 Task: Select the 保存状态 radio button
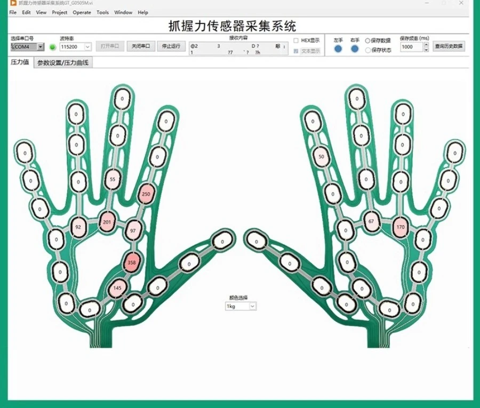pos(367,50)
